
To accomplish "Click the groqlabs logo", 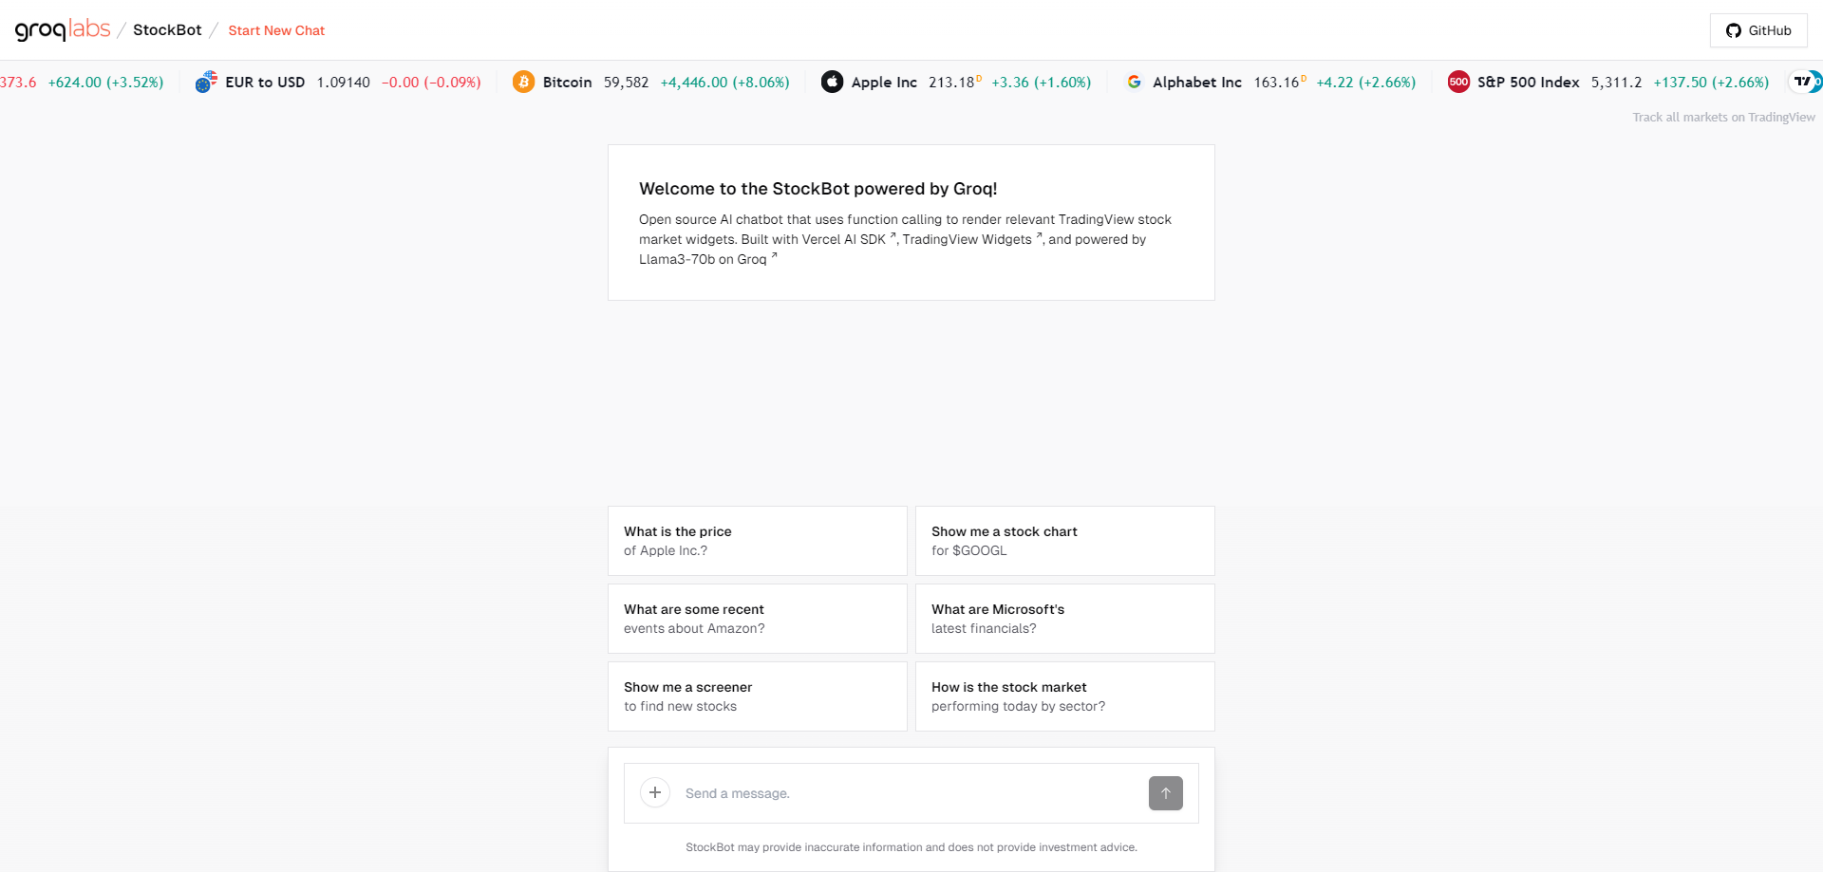I will [x=63, y=29].
